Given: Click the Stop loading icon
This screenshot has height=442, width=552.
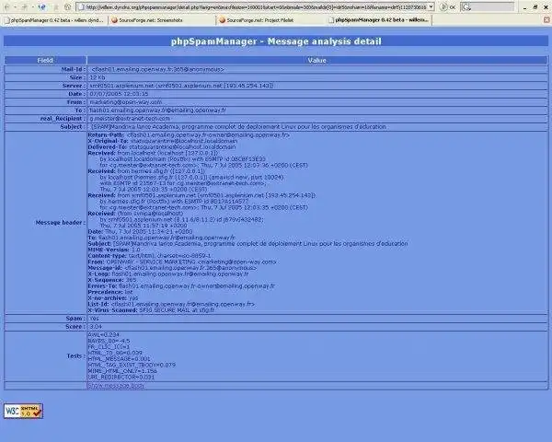Looking at the screenshot, I should coord(55,6).
